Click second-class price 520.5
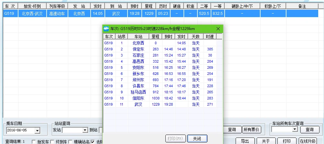This screenshot has height=144, width=324. pos(204,14)
